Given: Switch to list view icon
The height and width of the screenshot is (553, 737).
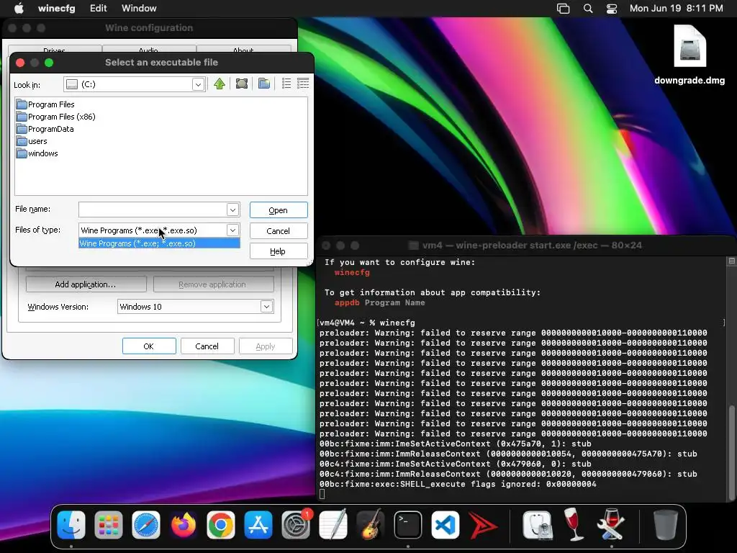Looking at the screenshot, I should pyautogui.click(x=286, y=84).
